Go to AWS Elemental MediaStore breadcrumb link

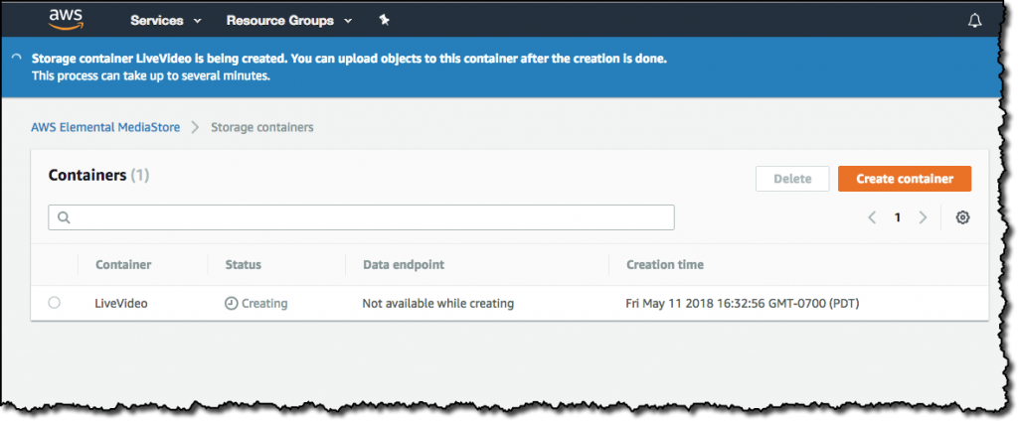coord(105,127)
